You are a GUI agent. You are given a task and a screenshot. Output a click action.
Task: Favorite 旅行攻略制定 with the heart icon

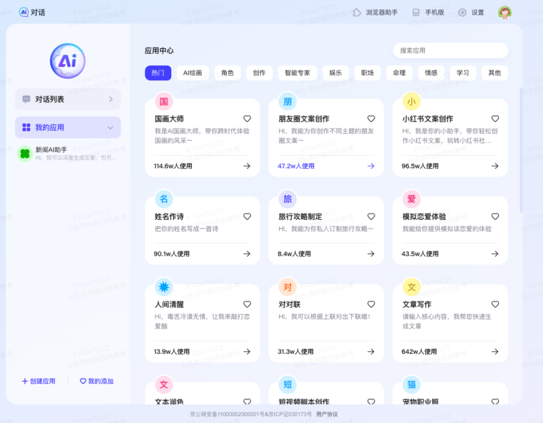371,216
